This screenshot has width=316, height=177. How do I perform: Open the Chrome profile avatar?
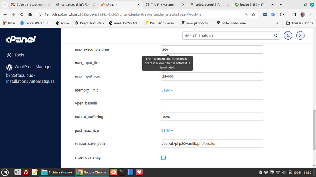[x=302, y=14]
